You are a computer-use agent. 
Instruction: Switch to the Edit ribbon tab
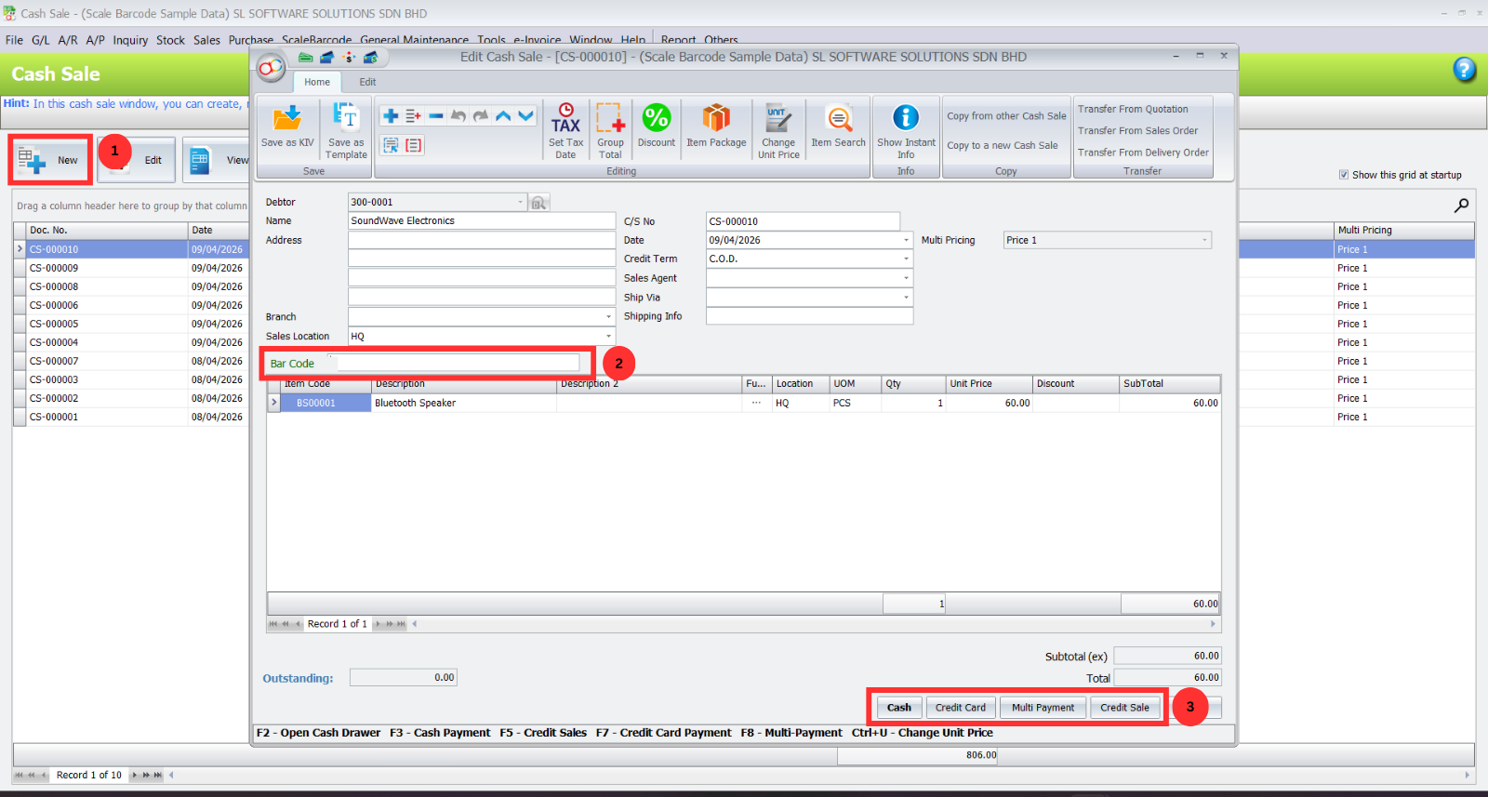click(367, 82)
